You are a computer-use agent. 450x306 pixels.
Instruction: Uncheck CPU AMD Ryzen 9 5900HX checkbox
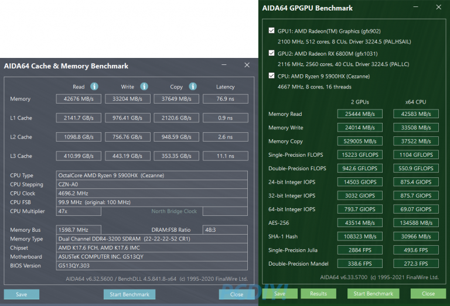click(271, 75)
